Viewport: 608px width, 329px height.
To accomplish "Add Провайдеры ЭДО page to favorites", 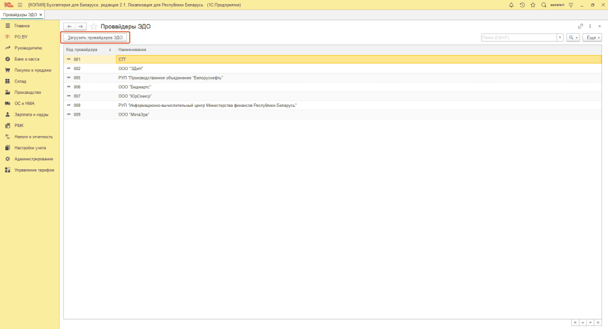I will pos(94,27).
